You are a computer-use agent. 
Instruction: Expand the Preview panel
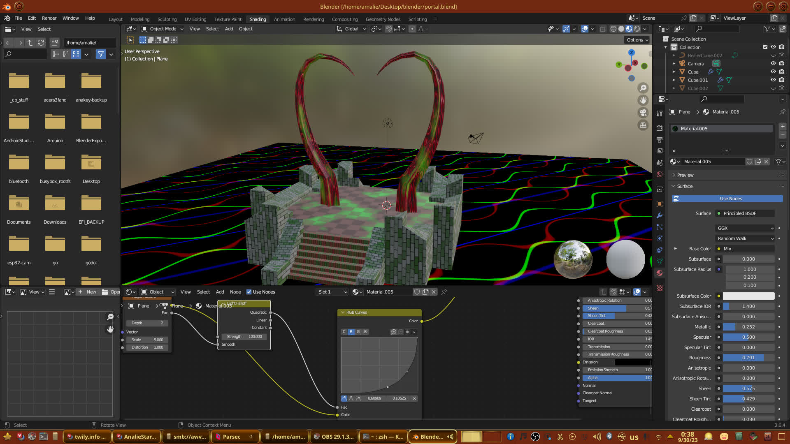[685, 175]
